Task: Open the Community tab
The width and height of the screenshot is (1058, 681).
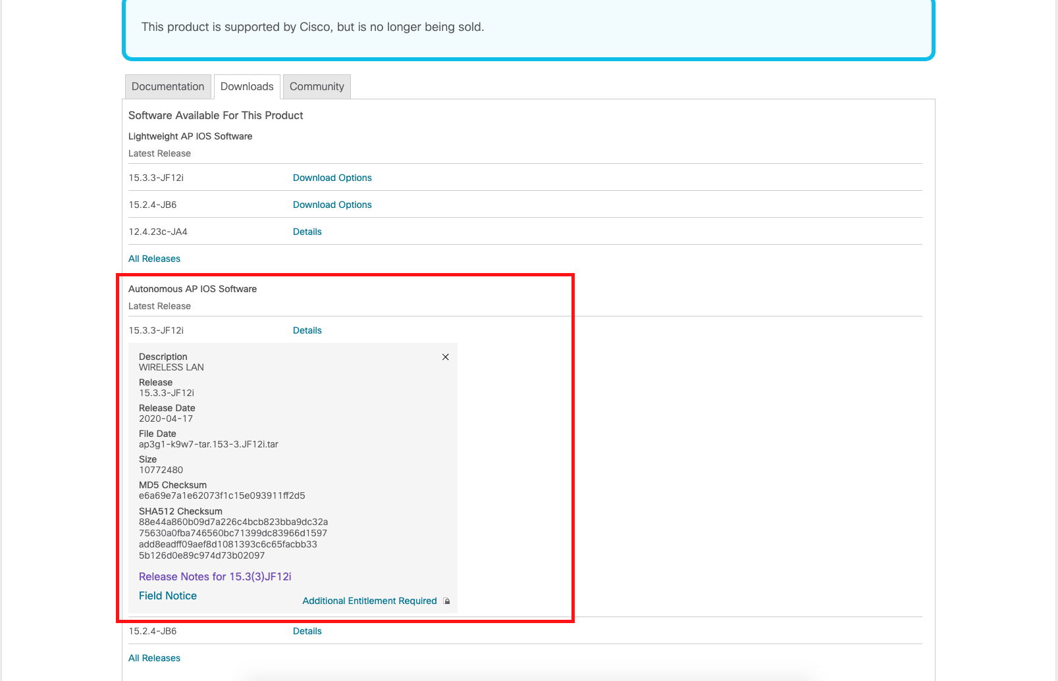Action: (317, 86)
